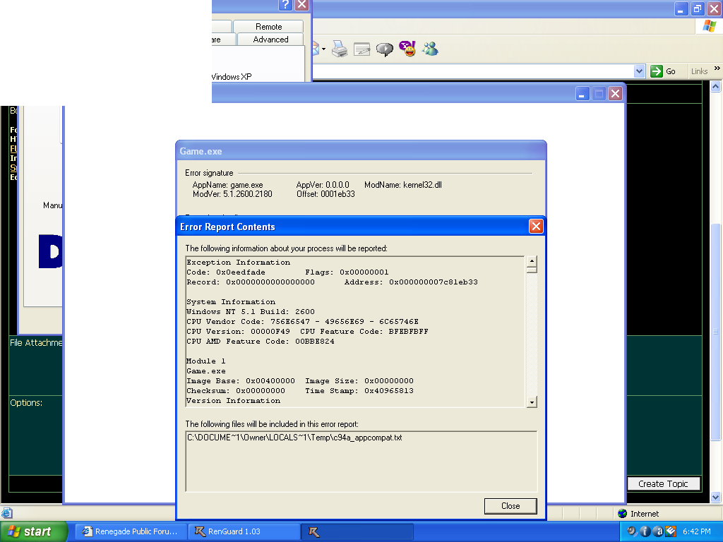Click the Discuss speech bubble icon
Viewport: 723px width, 542px height.
384,49
